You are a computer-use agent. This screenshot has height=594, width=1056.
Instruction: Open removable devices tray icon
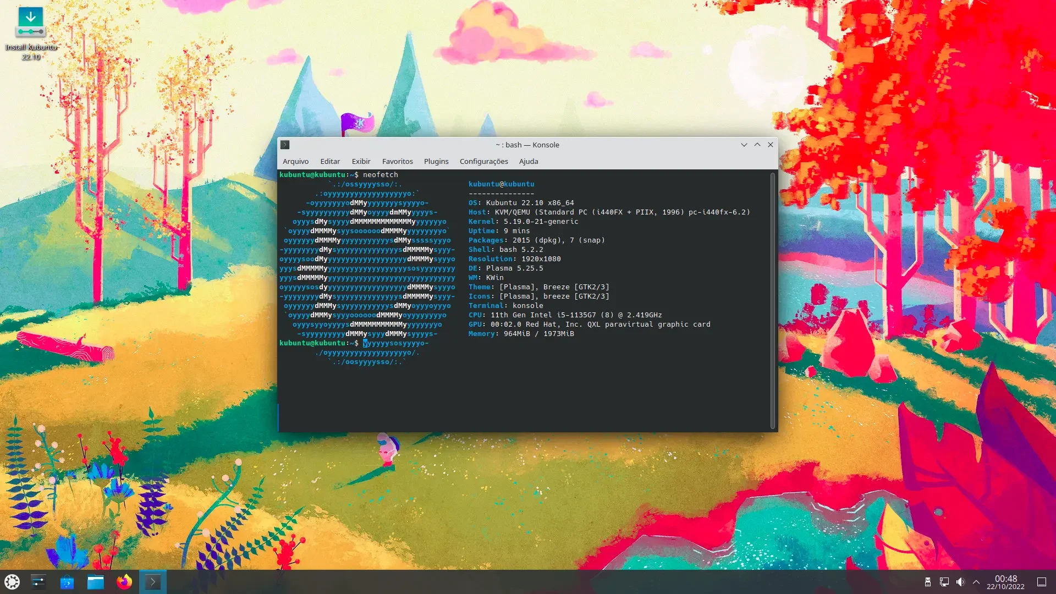click(928, 582)
